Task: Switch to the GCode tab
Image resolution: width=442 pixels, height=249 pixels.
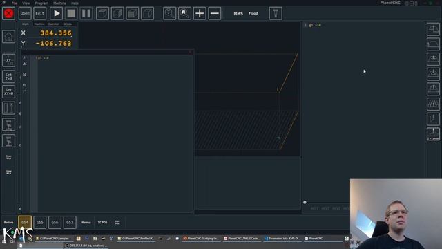Action: pyautogui.click(x=68, y=24)
